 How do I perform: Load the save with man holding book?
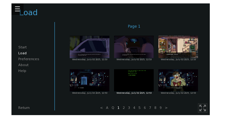pos(178,82)
